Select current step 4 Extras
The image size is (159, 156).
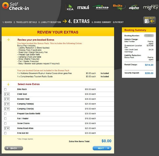click(x=79, y=21)
